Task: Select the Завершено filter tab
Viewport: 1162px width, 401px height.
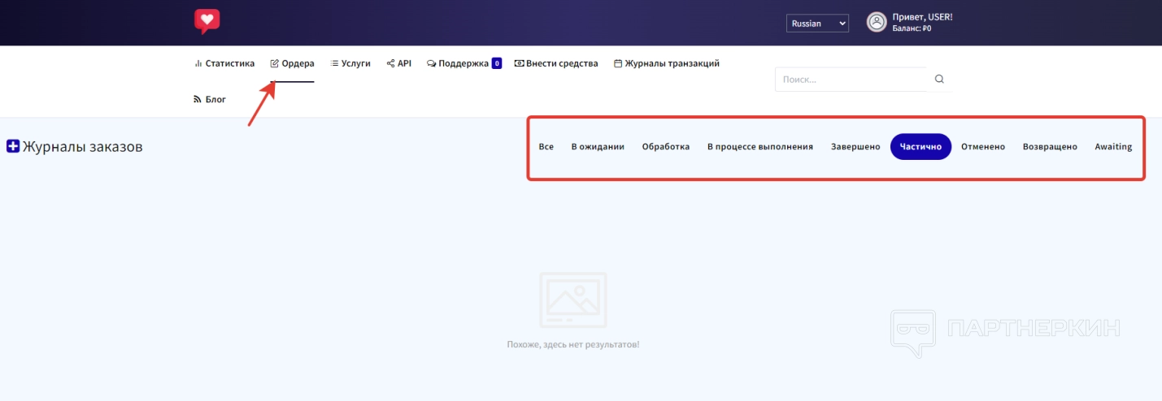Action: tap(855, 147)
